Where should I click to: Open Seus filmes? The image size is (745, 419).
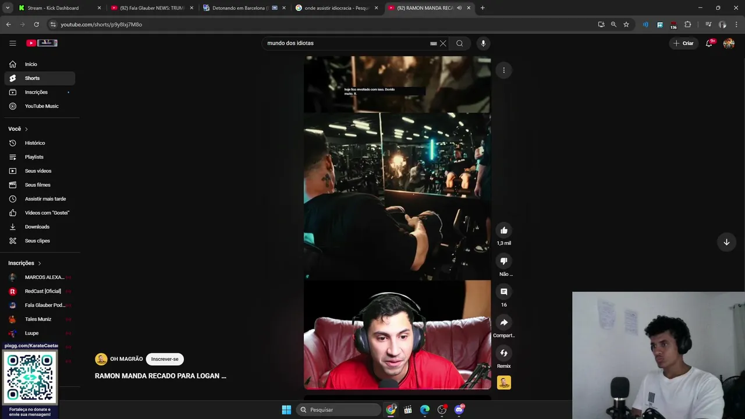click(40, 184)
